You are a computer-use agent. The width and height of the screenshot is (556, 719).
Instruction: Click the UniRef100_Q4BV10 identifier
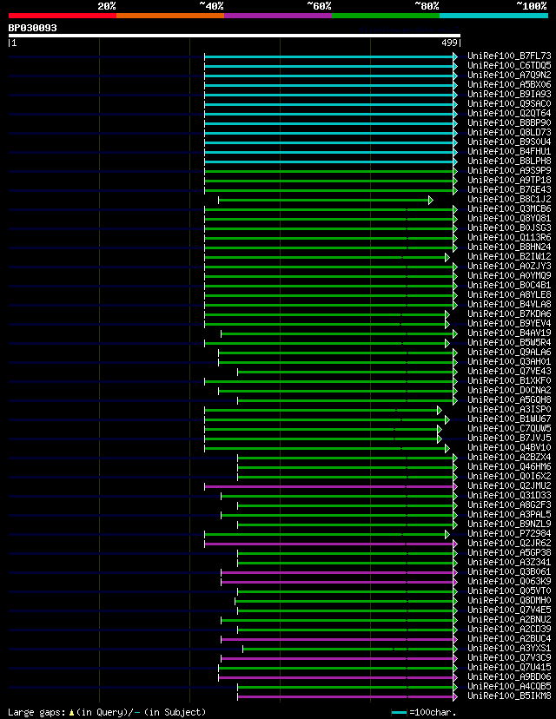pyautogui.click(x=509, y=447)
